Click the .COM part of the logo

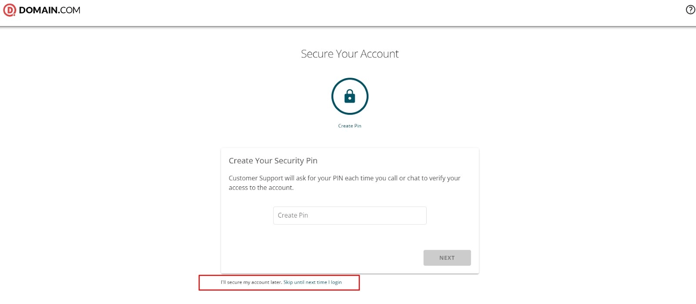click(70, 10)
